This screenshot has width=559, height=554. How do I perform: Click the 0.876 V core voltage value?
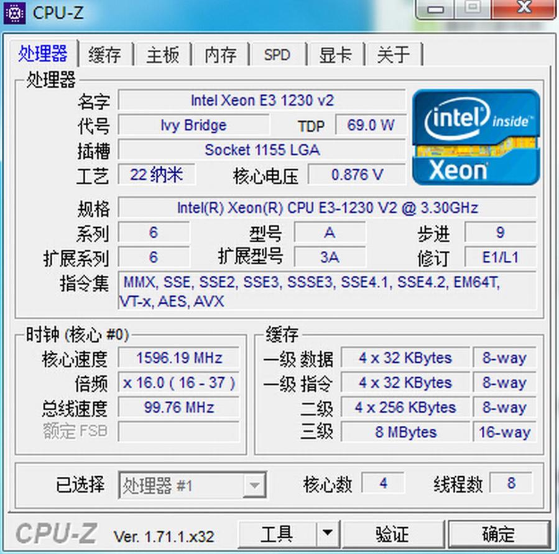[357, 174]
